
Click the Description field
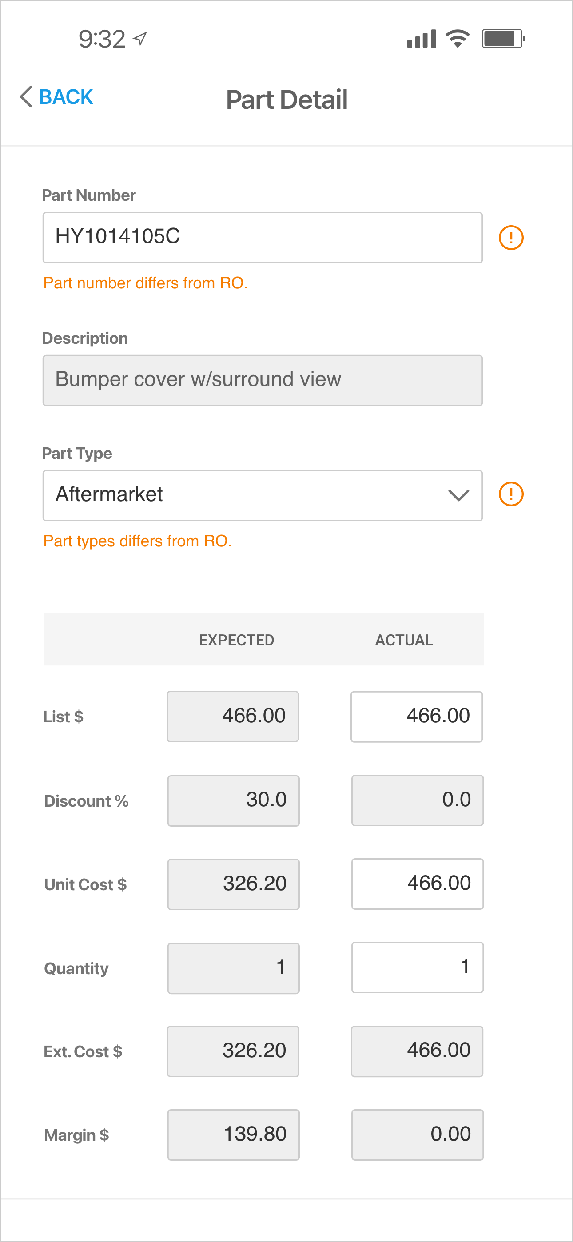[x=263, y=380]
